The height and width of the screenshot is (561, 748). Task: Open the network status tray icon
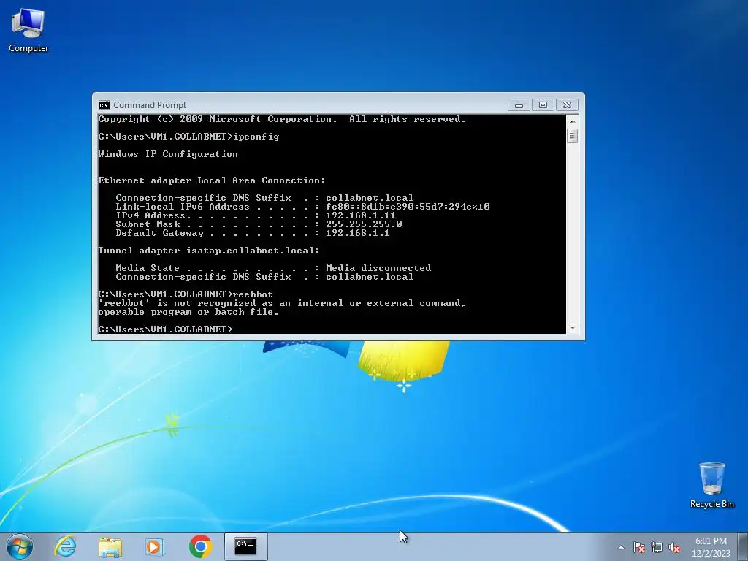(x=657, y=548)
